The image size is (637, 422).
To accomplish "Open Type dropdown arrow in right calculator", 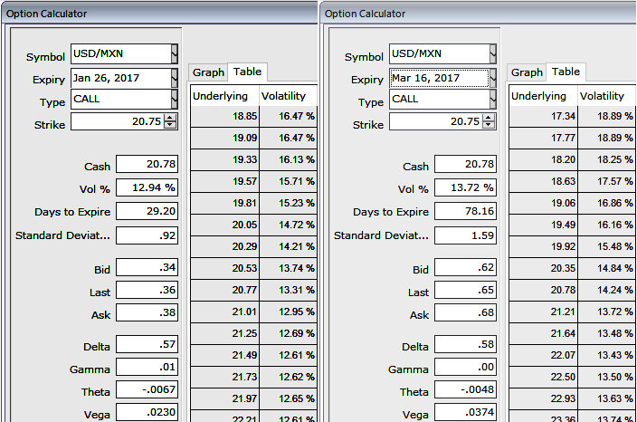I will pyautogui.click(x=493, y=99).
